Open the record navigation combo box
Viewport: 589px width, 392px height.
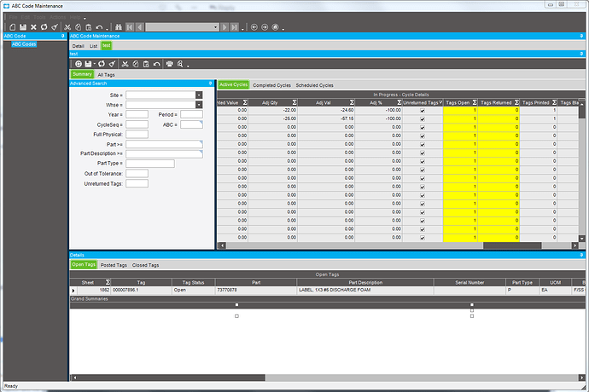coord(182,27)
